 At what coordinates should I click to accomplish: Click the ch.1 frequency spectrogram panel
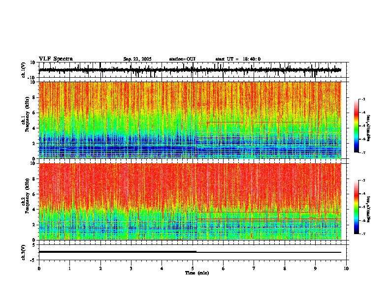tap(190, 120)
